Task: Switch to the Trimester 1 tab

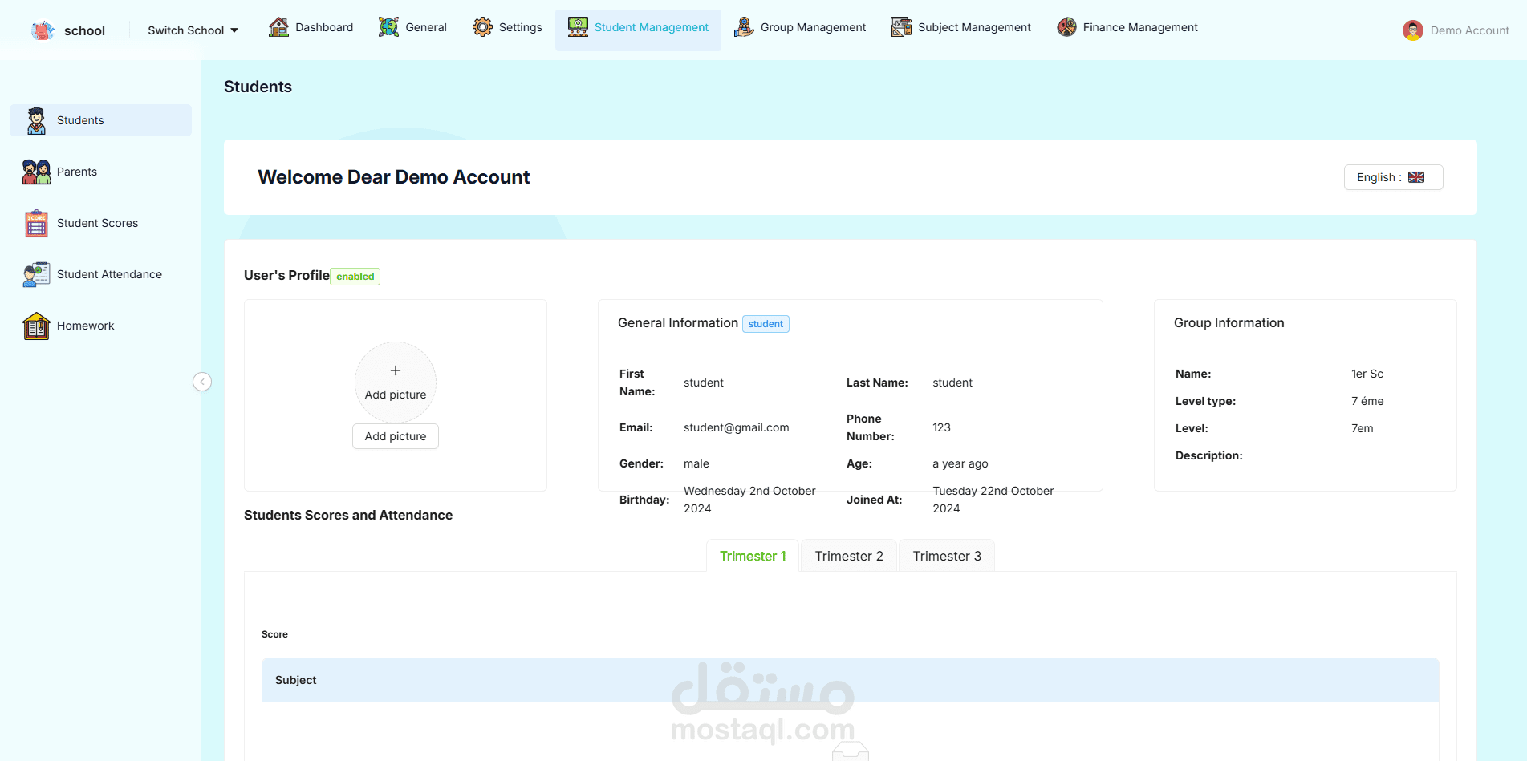Action: pos(753,556)
